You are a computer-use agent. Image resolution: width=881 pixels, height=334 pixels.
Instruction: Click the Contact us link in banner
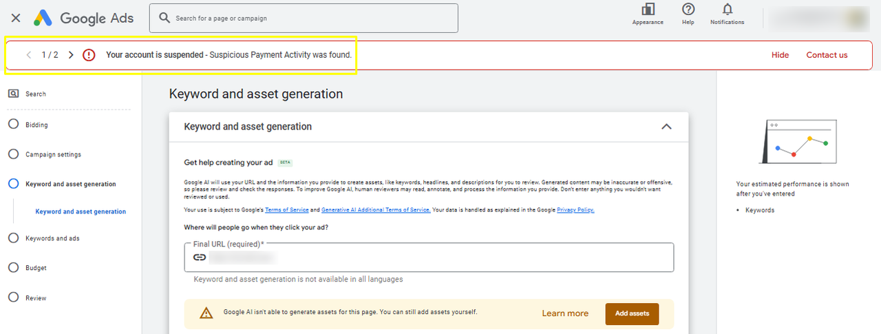[827, 55]
